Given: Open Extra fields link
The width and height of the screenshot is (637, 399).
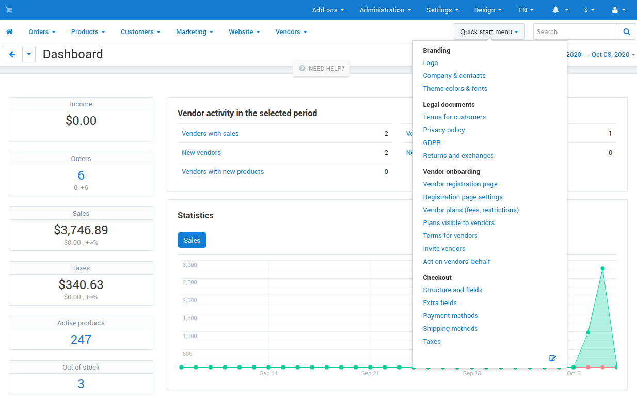Looking at the screenshot, I should coord(440,303).
